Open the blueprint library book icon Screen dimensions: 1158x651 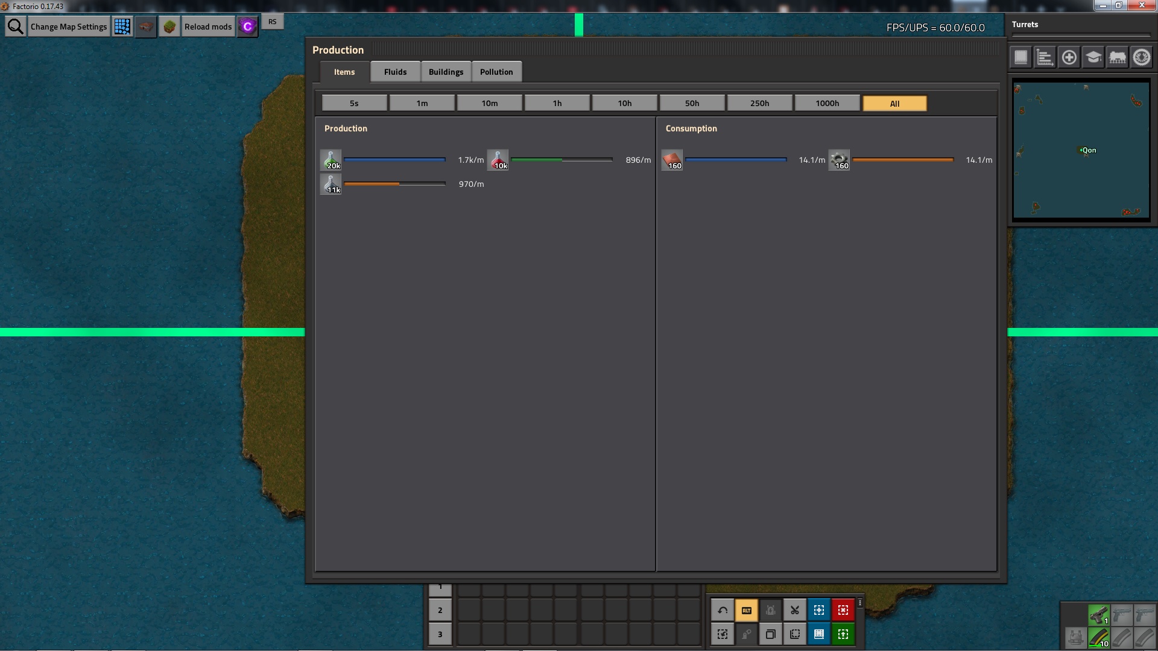pos(1021,57)
